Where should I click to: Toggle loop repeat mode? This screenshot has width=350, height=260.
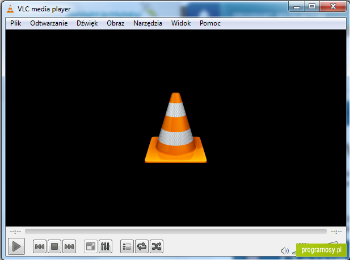142,246
